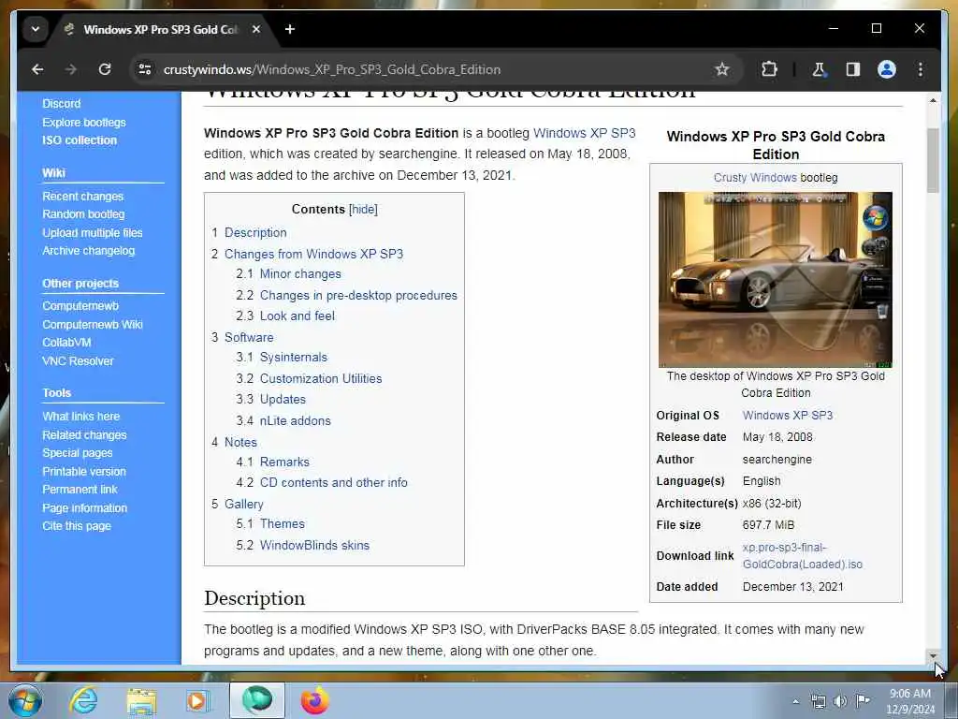Click the active browser taskbar button
Screen dimensions: 958x719
[256, 700]
